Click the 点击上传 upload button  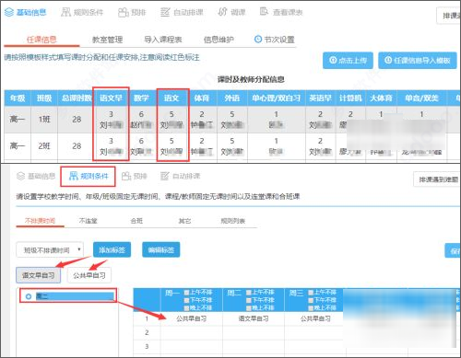pos(348,61)
